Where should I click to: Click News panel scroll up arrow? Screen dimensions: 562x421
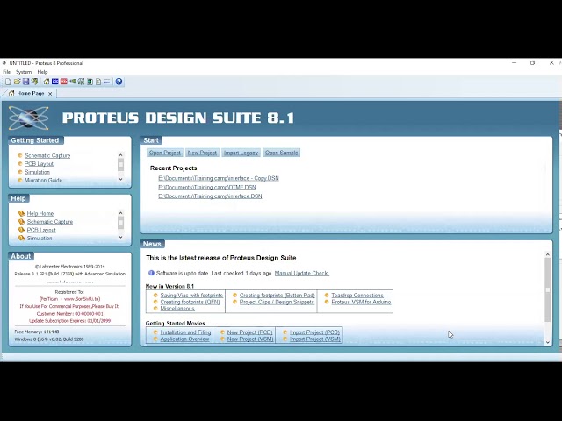[x=548, y=254]
